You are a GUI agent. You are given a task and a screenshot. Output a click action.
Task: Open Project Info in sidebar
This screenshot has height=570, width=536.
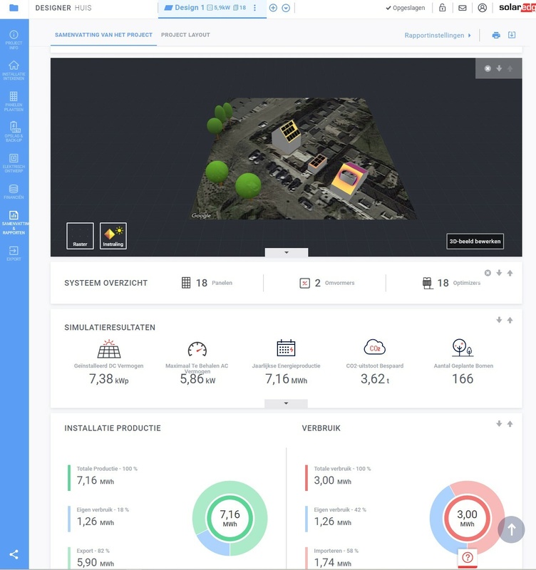[14, 40]
